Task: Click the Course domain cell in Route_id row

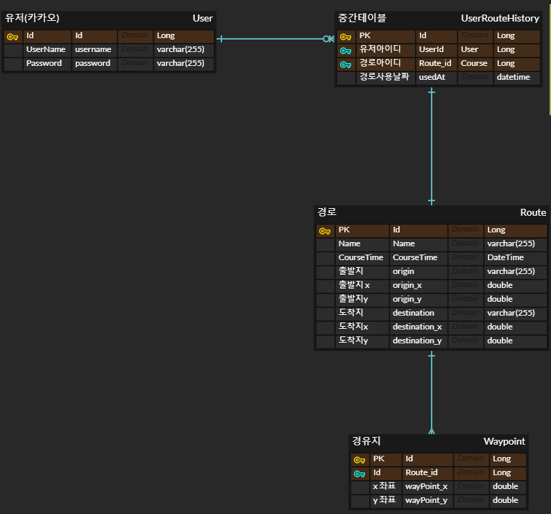Action: pyautogui.click(x=475, y=65)
